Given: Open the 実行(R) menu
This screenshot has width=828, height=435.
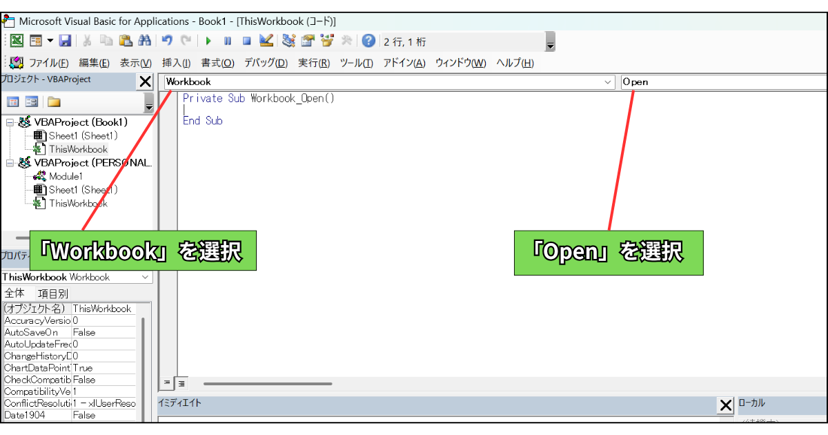Looking at the screenshot, I should 314,63.
